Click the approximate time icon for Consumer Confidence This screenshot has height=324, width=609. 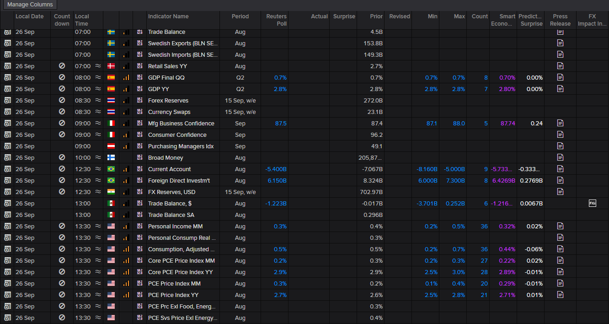(x=98, y=135)
